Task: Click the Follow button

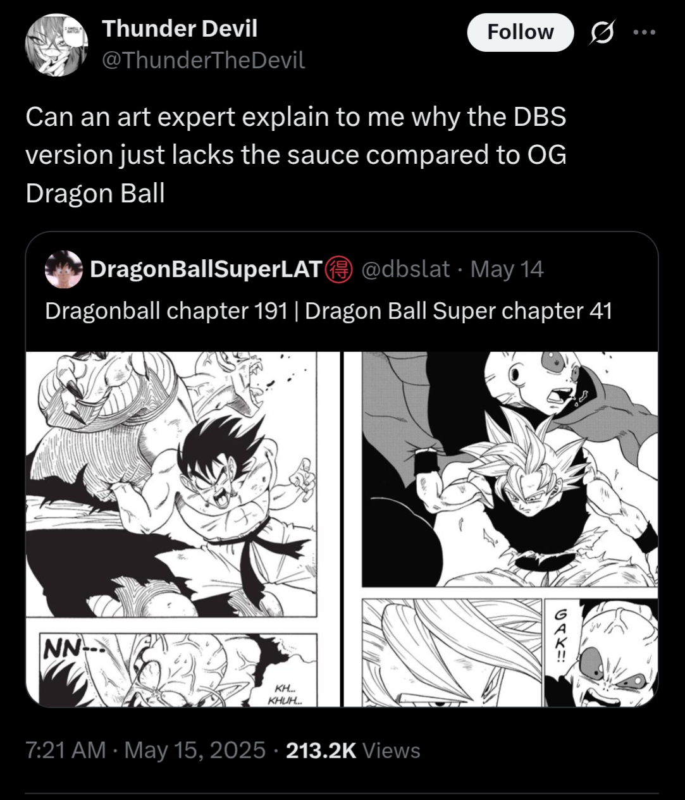Action: (x=520, y=32)
